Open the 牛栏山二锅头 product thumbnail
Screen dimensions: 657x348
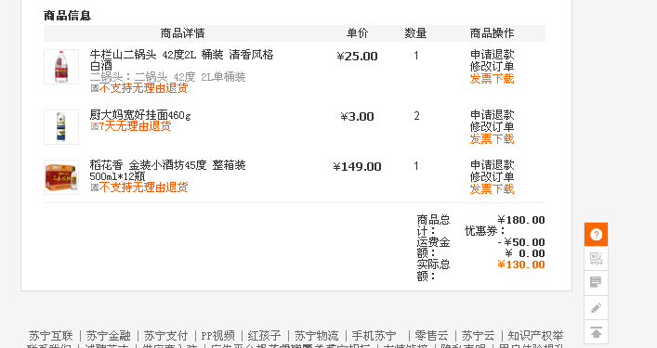pyautogui.click(x=61, y=67)
